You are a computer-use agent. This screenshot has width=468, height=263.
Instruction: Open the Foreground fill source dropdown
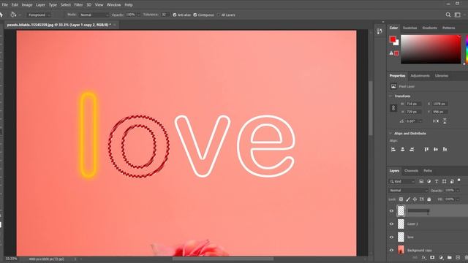39,15
